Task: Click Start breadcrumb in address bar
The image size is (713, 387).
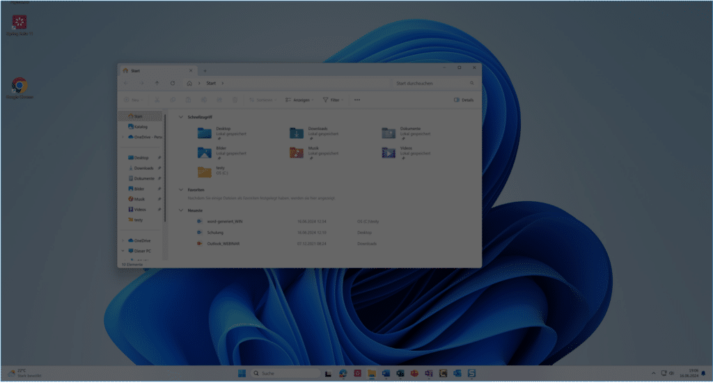Action: (211, 84)
